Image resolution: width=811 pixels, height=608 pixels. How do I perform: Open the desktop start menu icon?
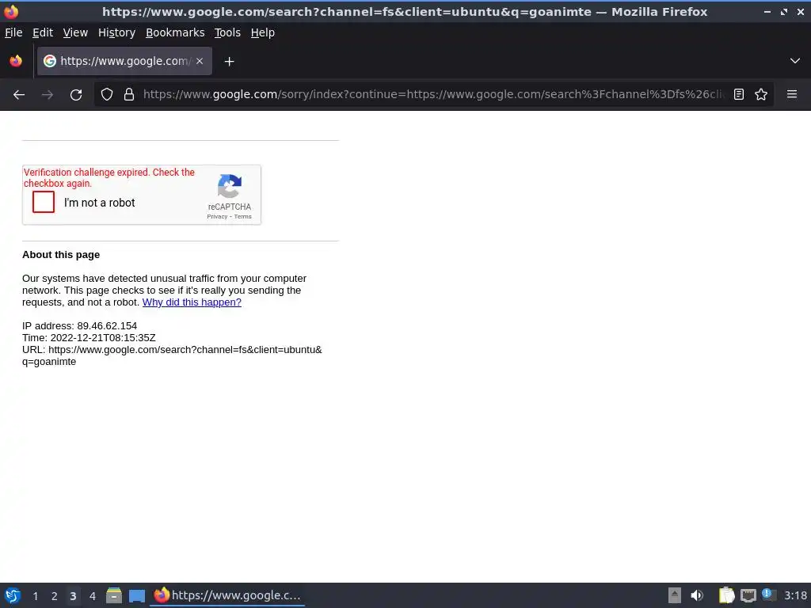(x=13, y=595)
